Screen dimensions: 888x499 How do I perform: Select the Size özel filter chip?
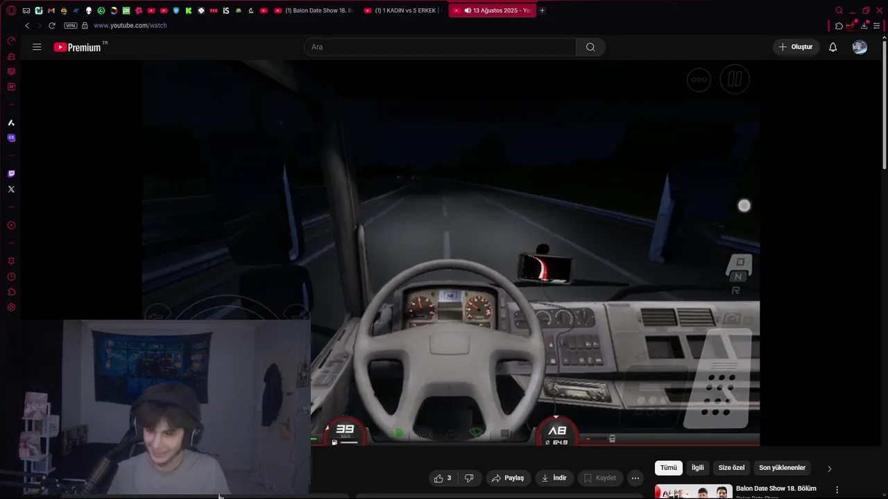(731, 468)
